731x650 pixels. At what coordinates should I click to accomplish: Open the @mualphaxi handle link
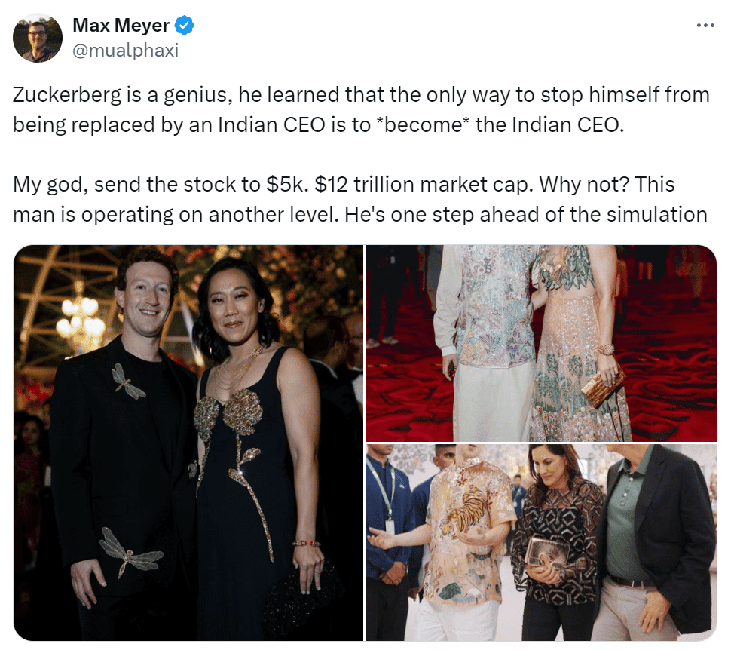(x=125, y=50)
